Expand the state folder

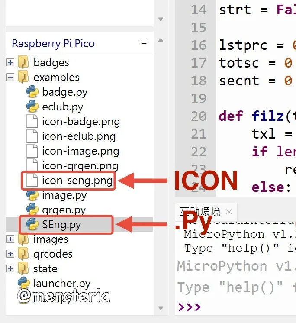(x=10, y=268)
